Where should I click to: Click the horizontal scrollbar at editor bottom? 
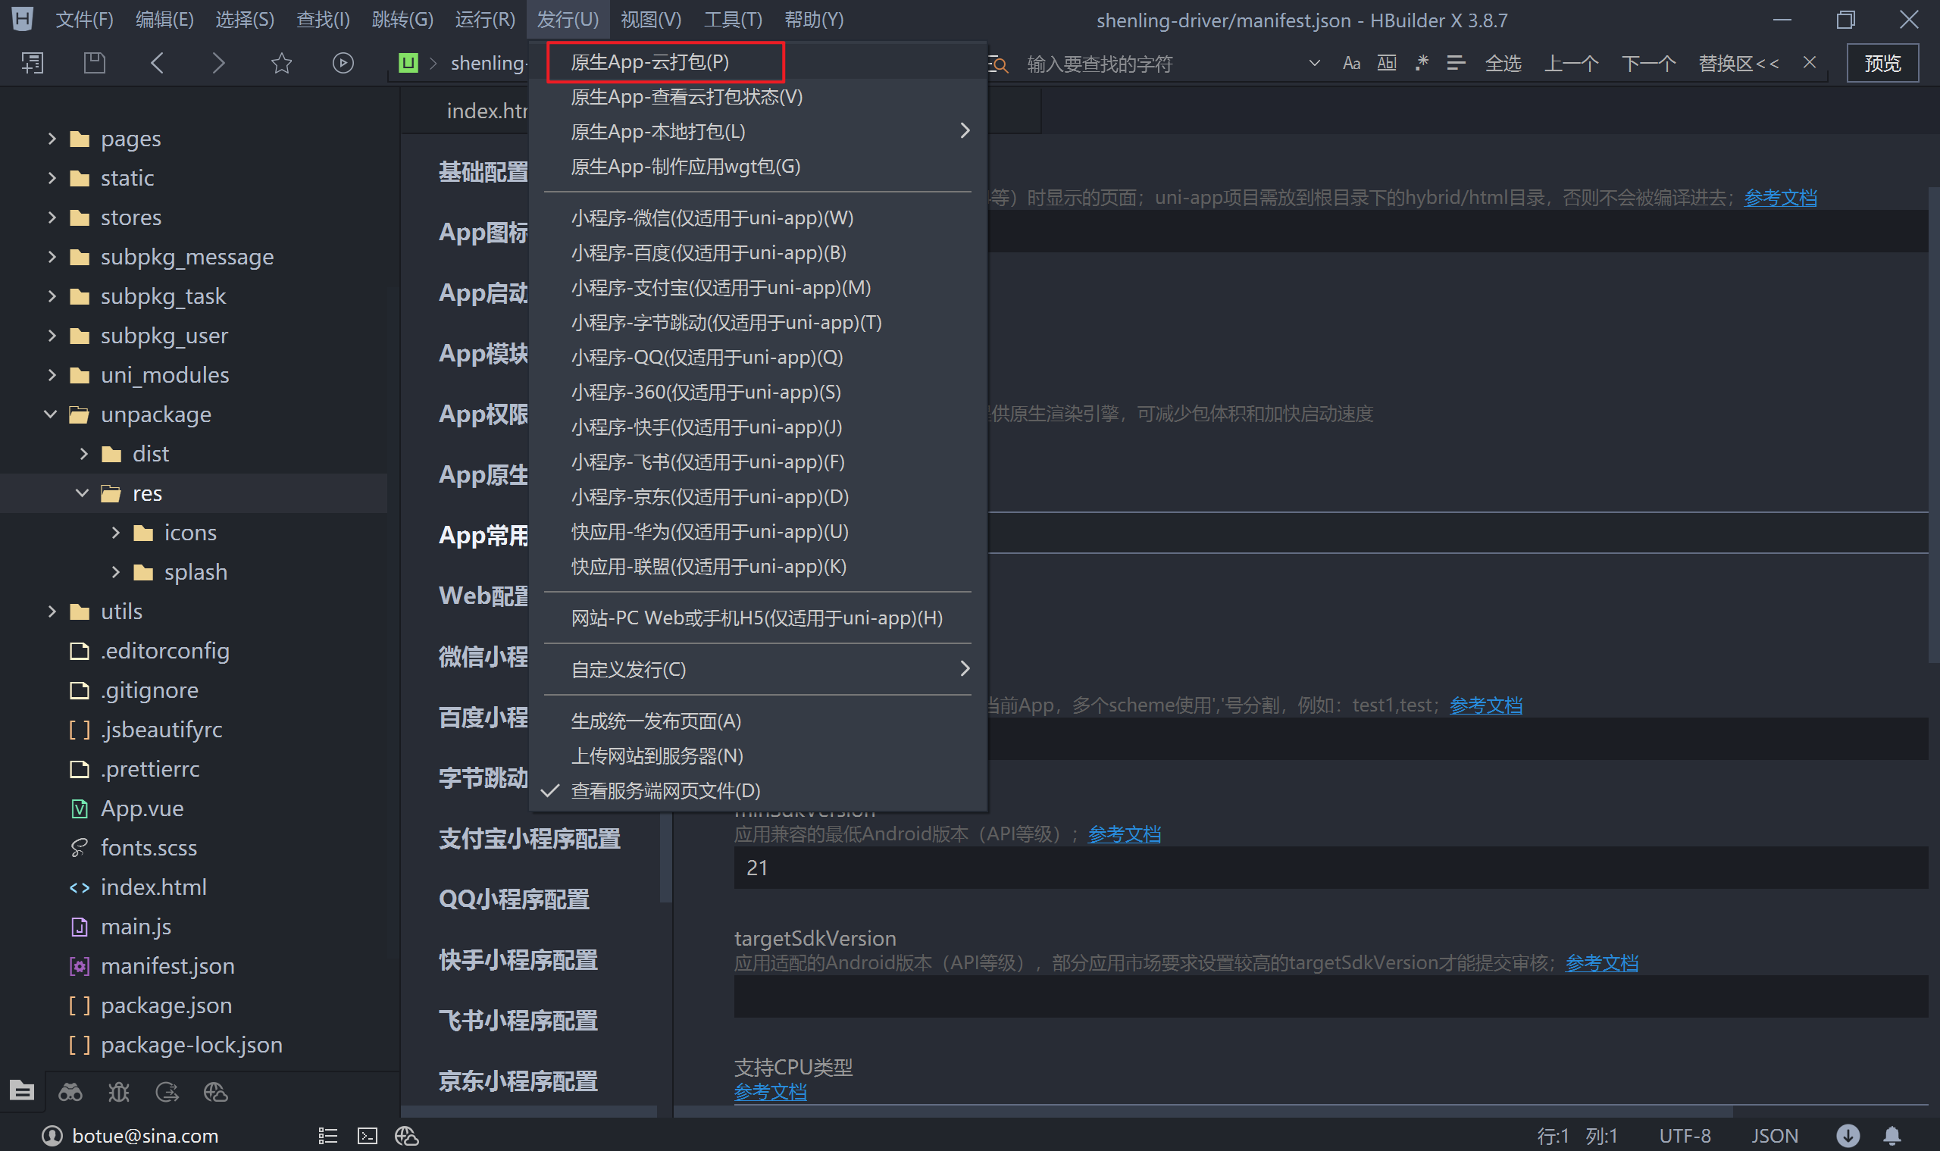point(1203,1112)
